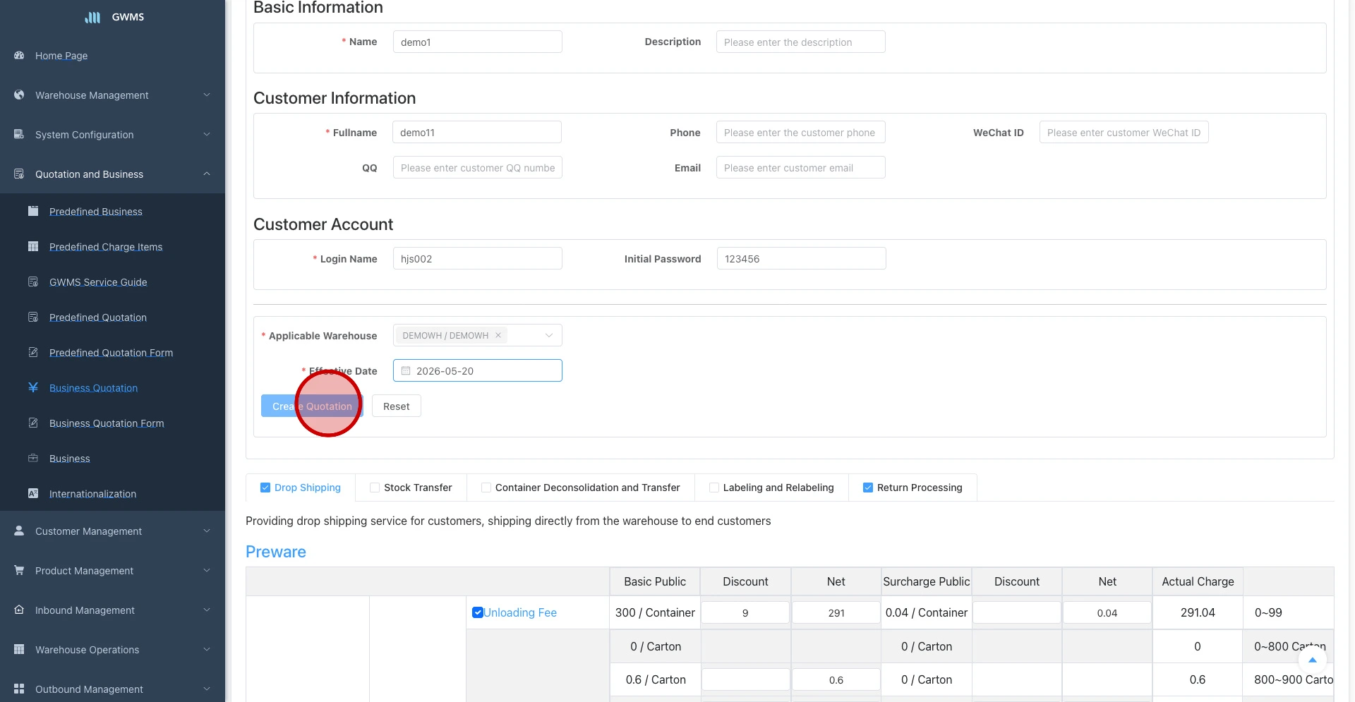This screenshot has height=702, width=1355.
Task: Click the Outbound Management icon
Action: coord(19,689)
